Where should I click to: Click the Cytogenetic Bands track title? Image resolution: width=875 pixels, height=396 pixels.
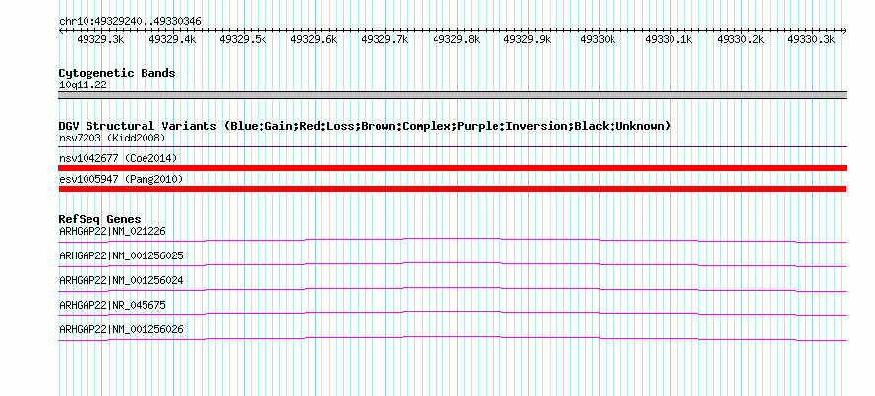click(x=117, y=73)
